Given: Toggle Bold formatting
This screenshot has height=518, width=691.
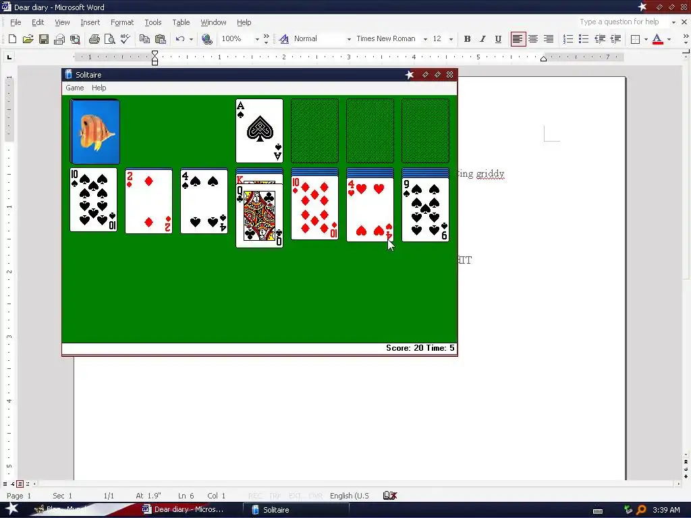Looking at the screenshot, I should coord(467,39).
